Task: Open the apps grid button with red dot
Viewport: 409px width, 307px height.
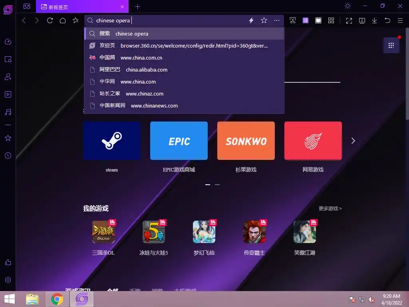Action: point(391,46)
